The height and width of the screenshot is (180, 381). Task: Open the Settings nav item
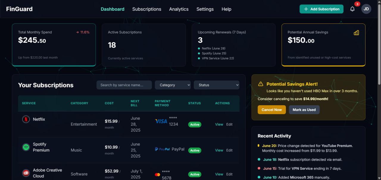pos(205,9)
